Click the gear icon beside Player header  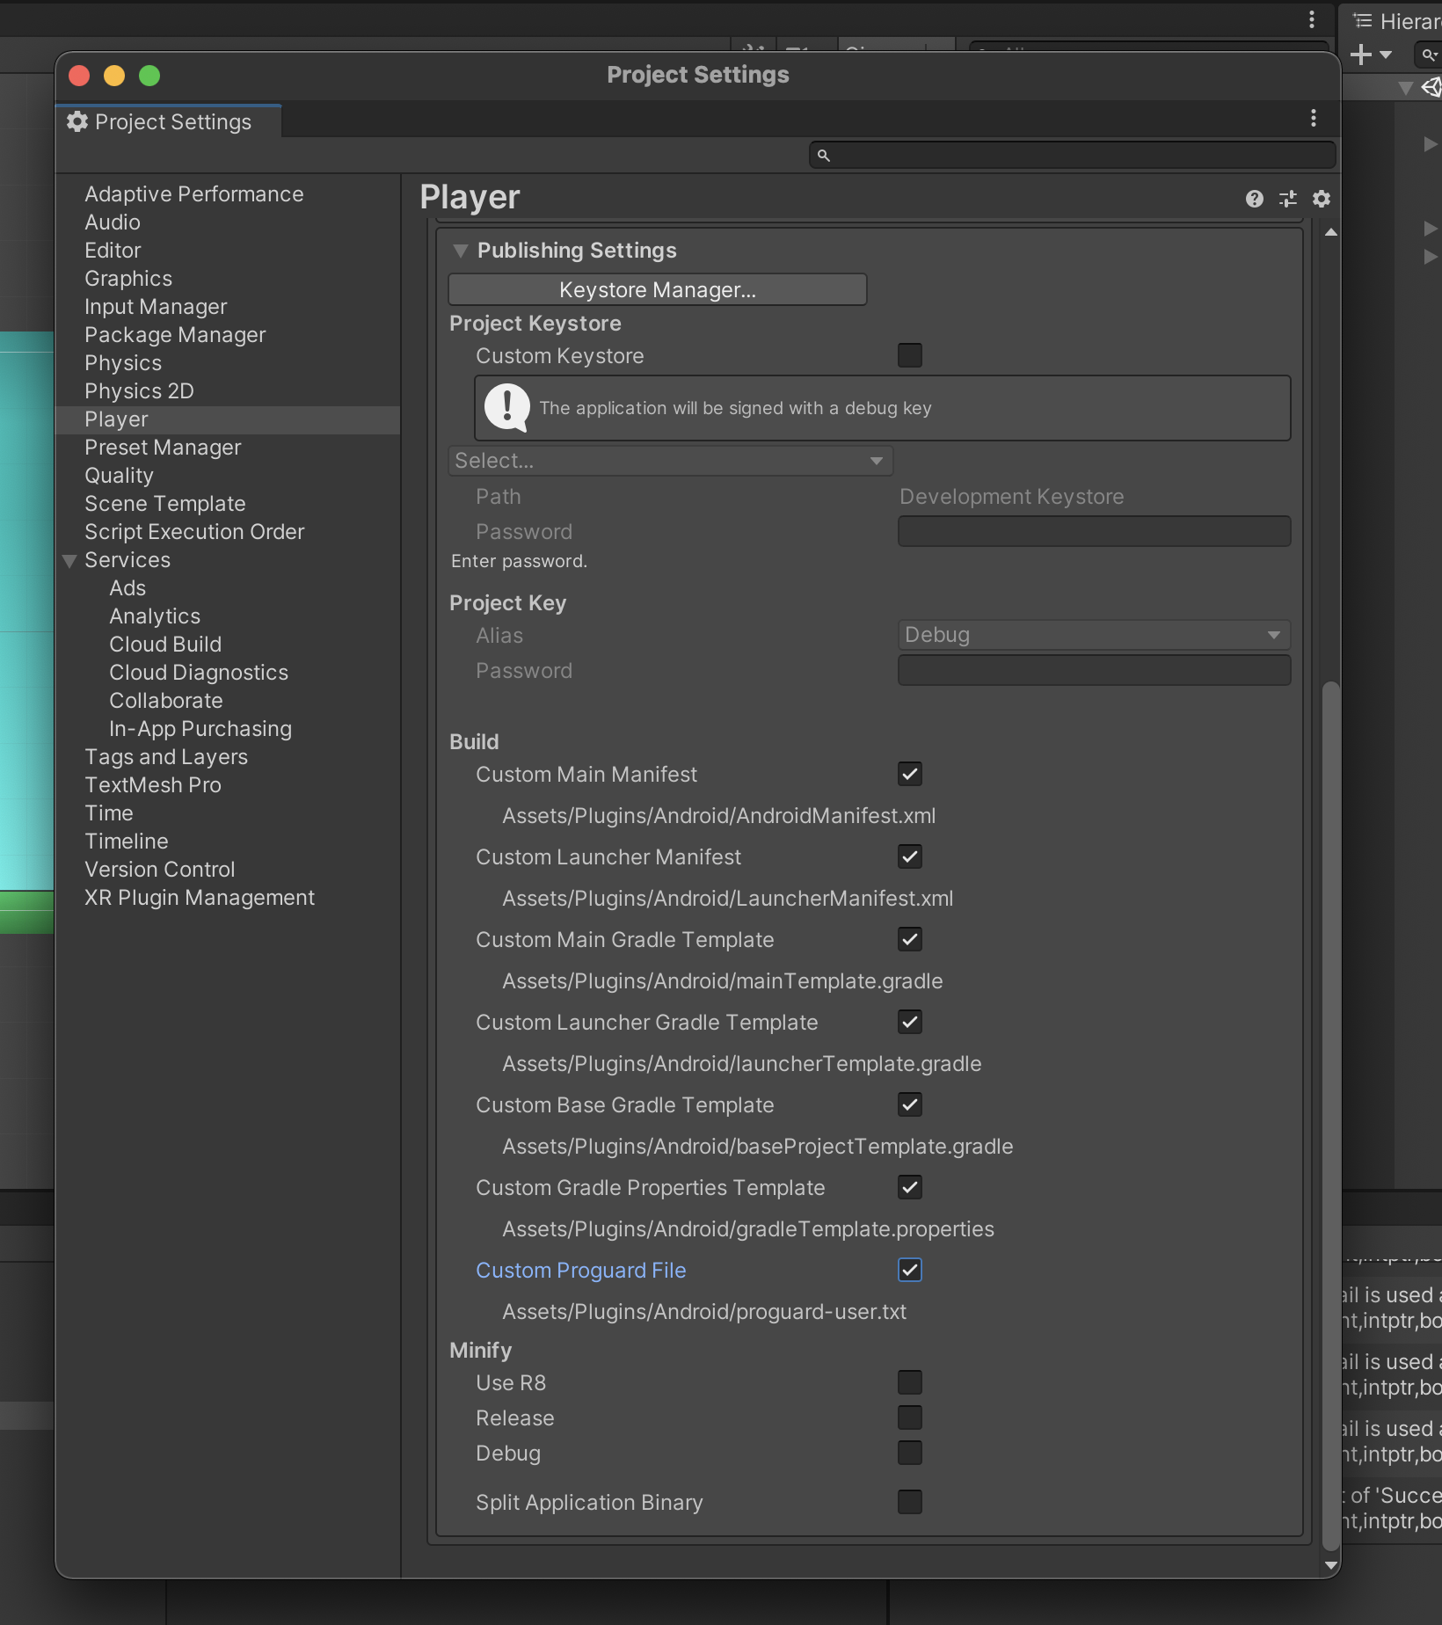(1322, 199)
